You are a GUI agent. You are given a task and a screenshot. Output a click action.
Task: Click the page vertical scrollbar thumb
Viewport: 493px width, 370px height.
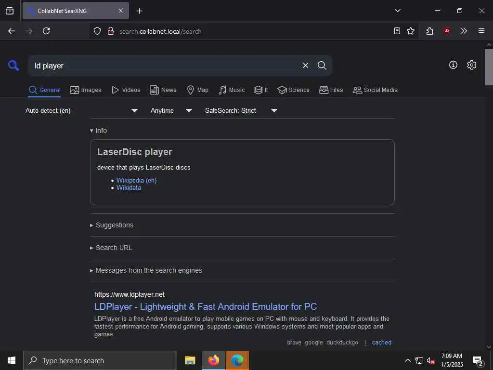489,67
